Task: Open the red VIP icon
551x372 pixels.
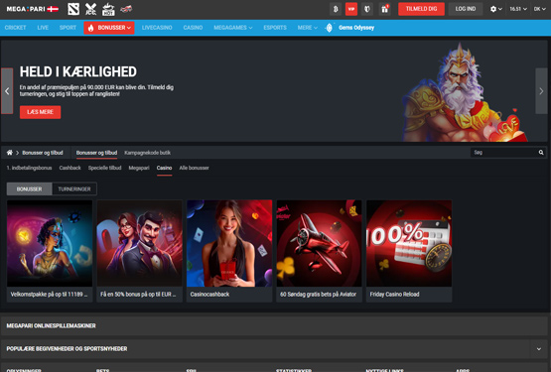Action: point(351,9)
